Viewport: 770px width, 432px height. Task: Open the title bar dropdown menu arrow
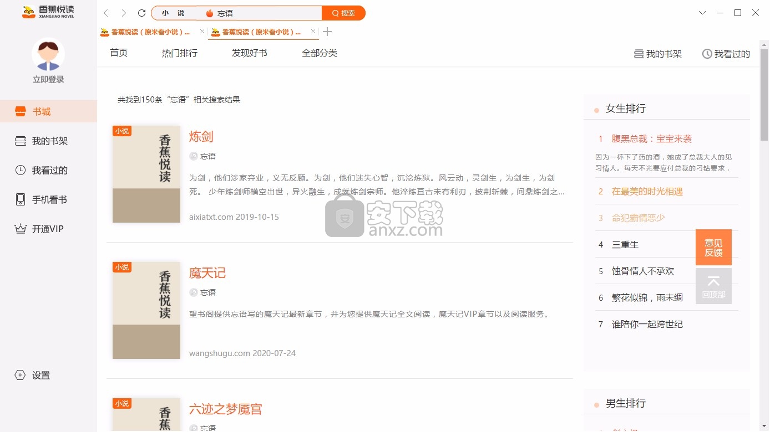(x=702, y=13)
